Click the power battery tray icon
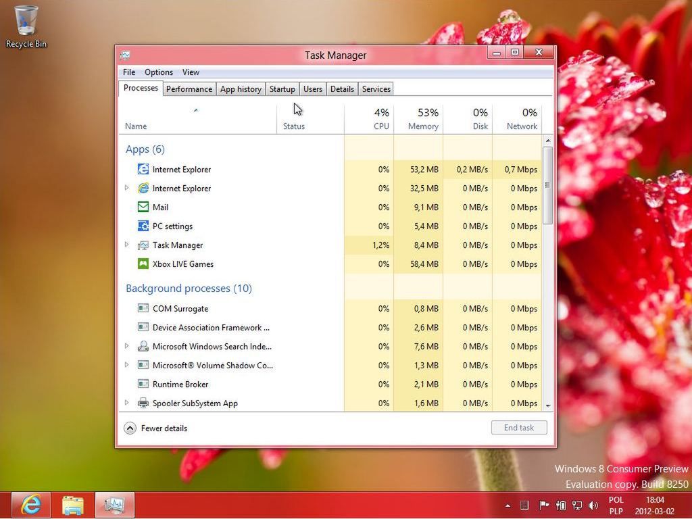 tap(561, 505)
